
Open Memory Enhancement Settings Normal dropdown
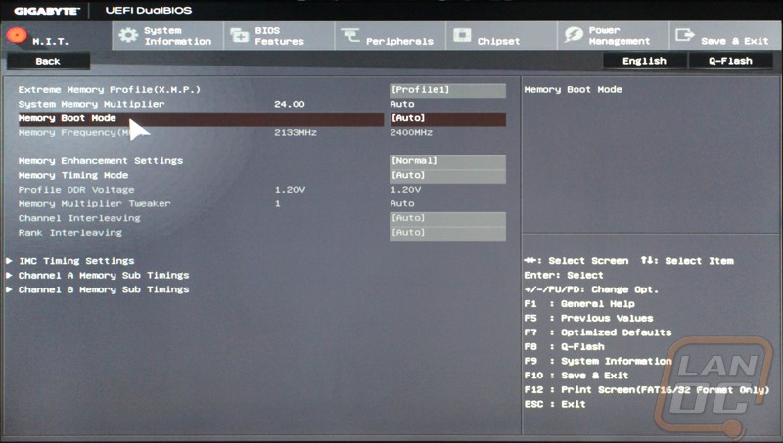[x=447, y=161]
